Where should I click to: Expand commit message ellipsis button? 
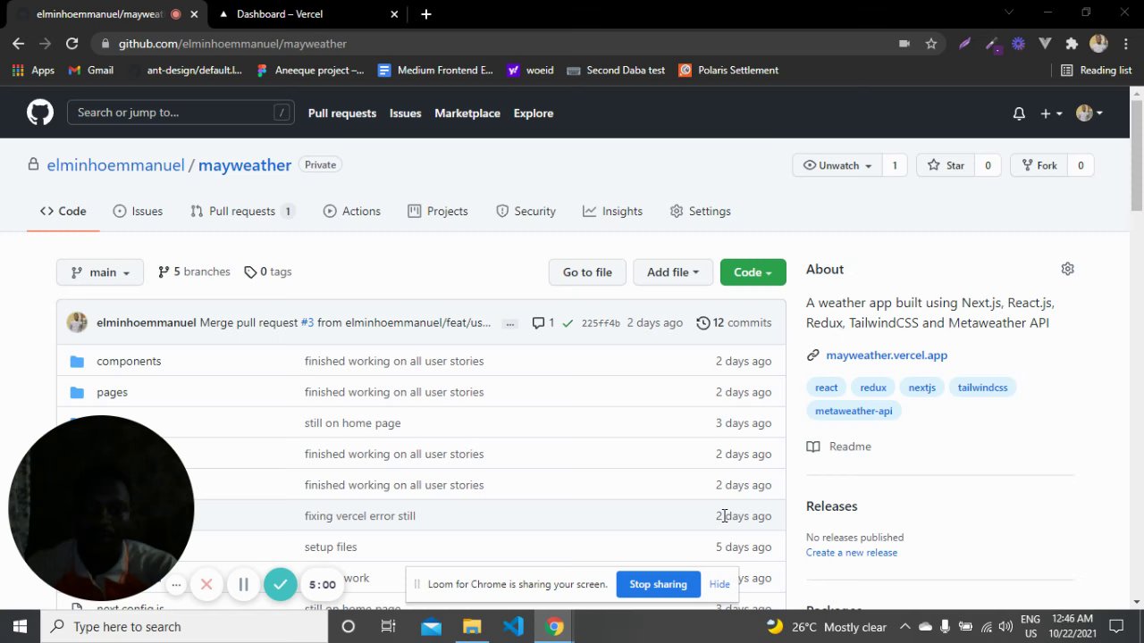(x=510, y=323)
